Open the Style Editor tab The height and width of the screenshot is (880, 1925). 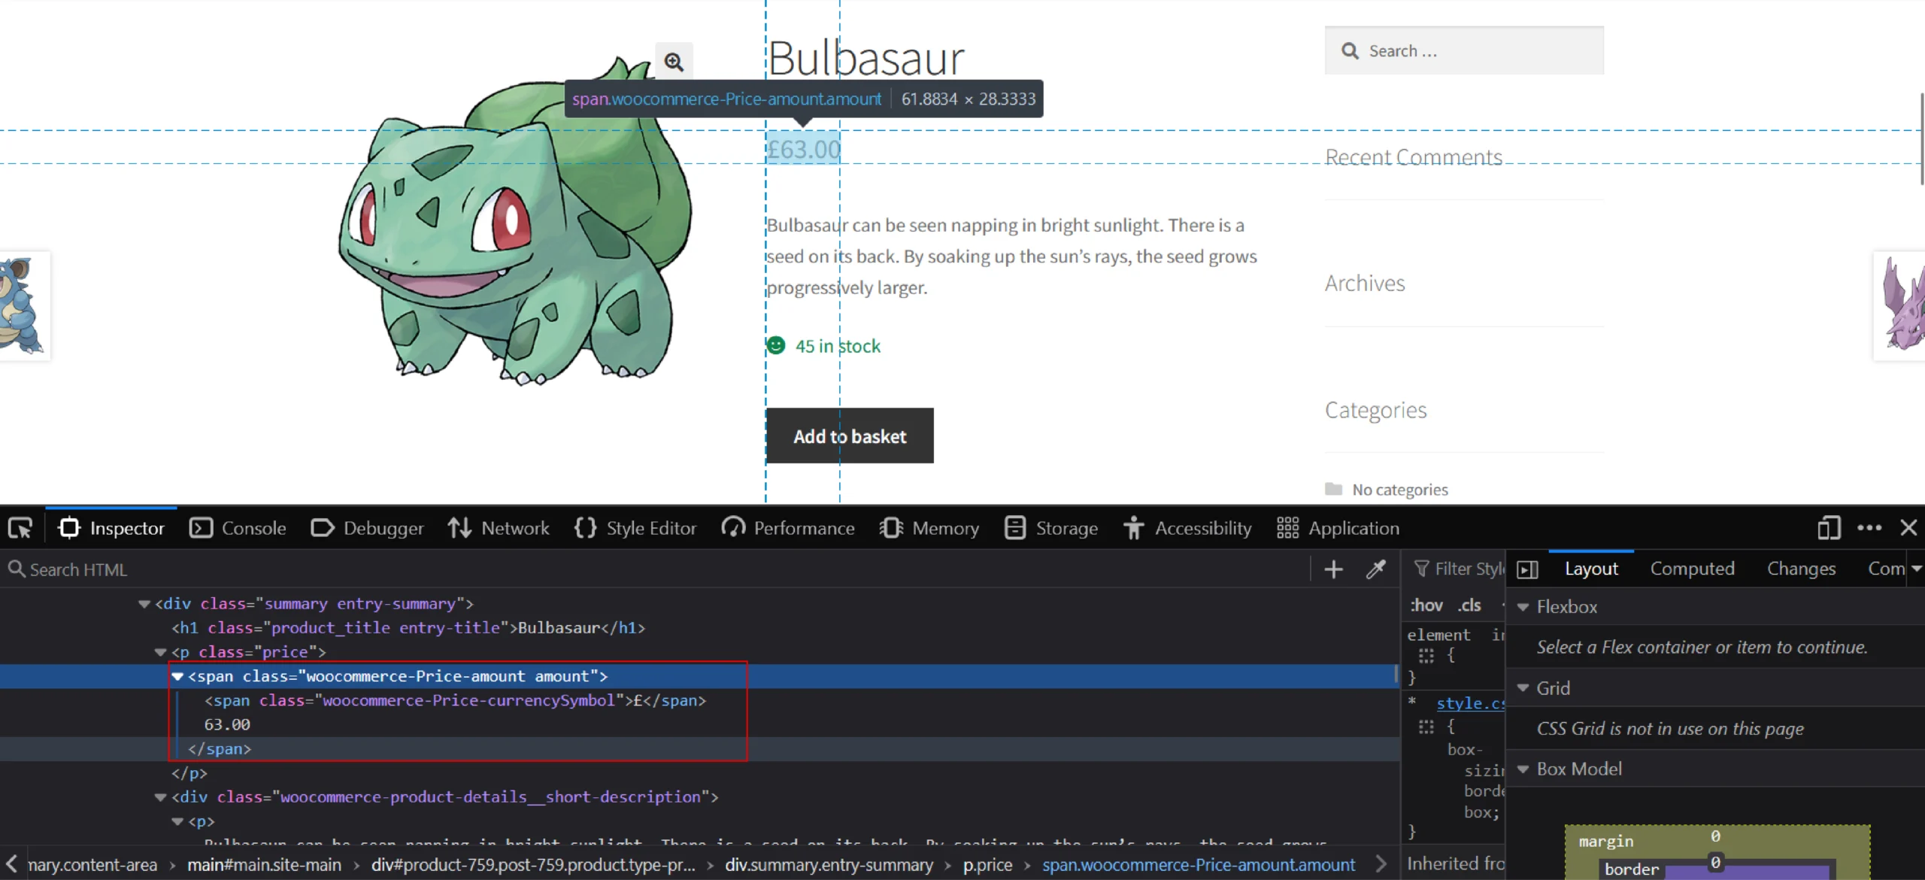pyautogui.click(x=635, y=528)
